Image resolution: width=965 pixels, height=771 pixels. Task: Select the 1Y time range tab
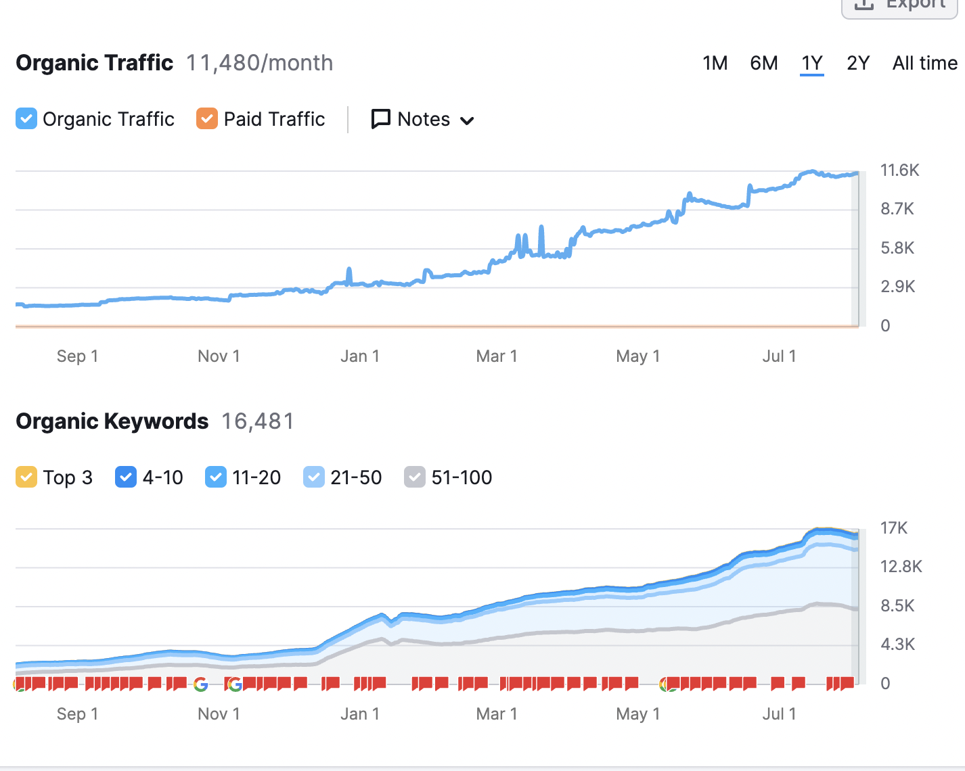pyautogui.click(x=811, y=64)
